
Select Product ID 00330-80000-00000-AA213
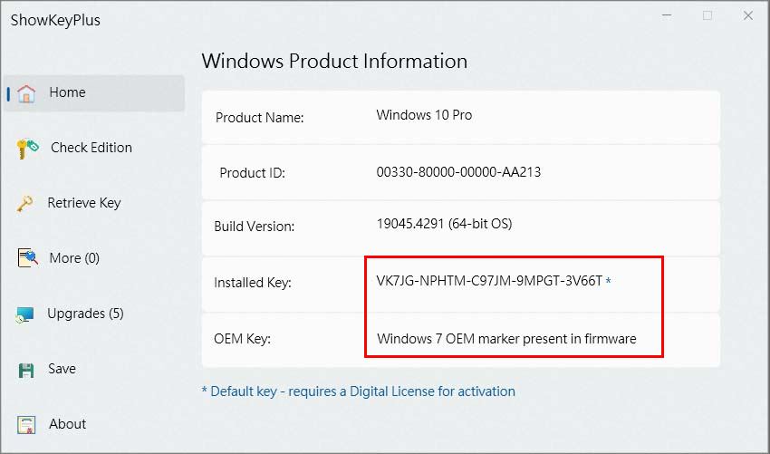458,172
